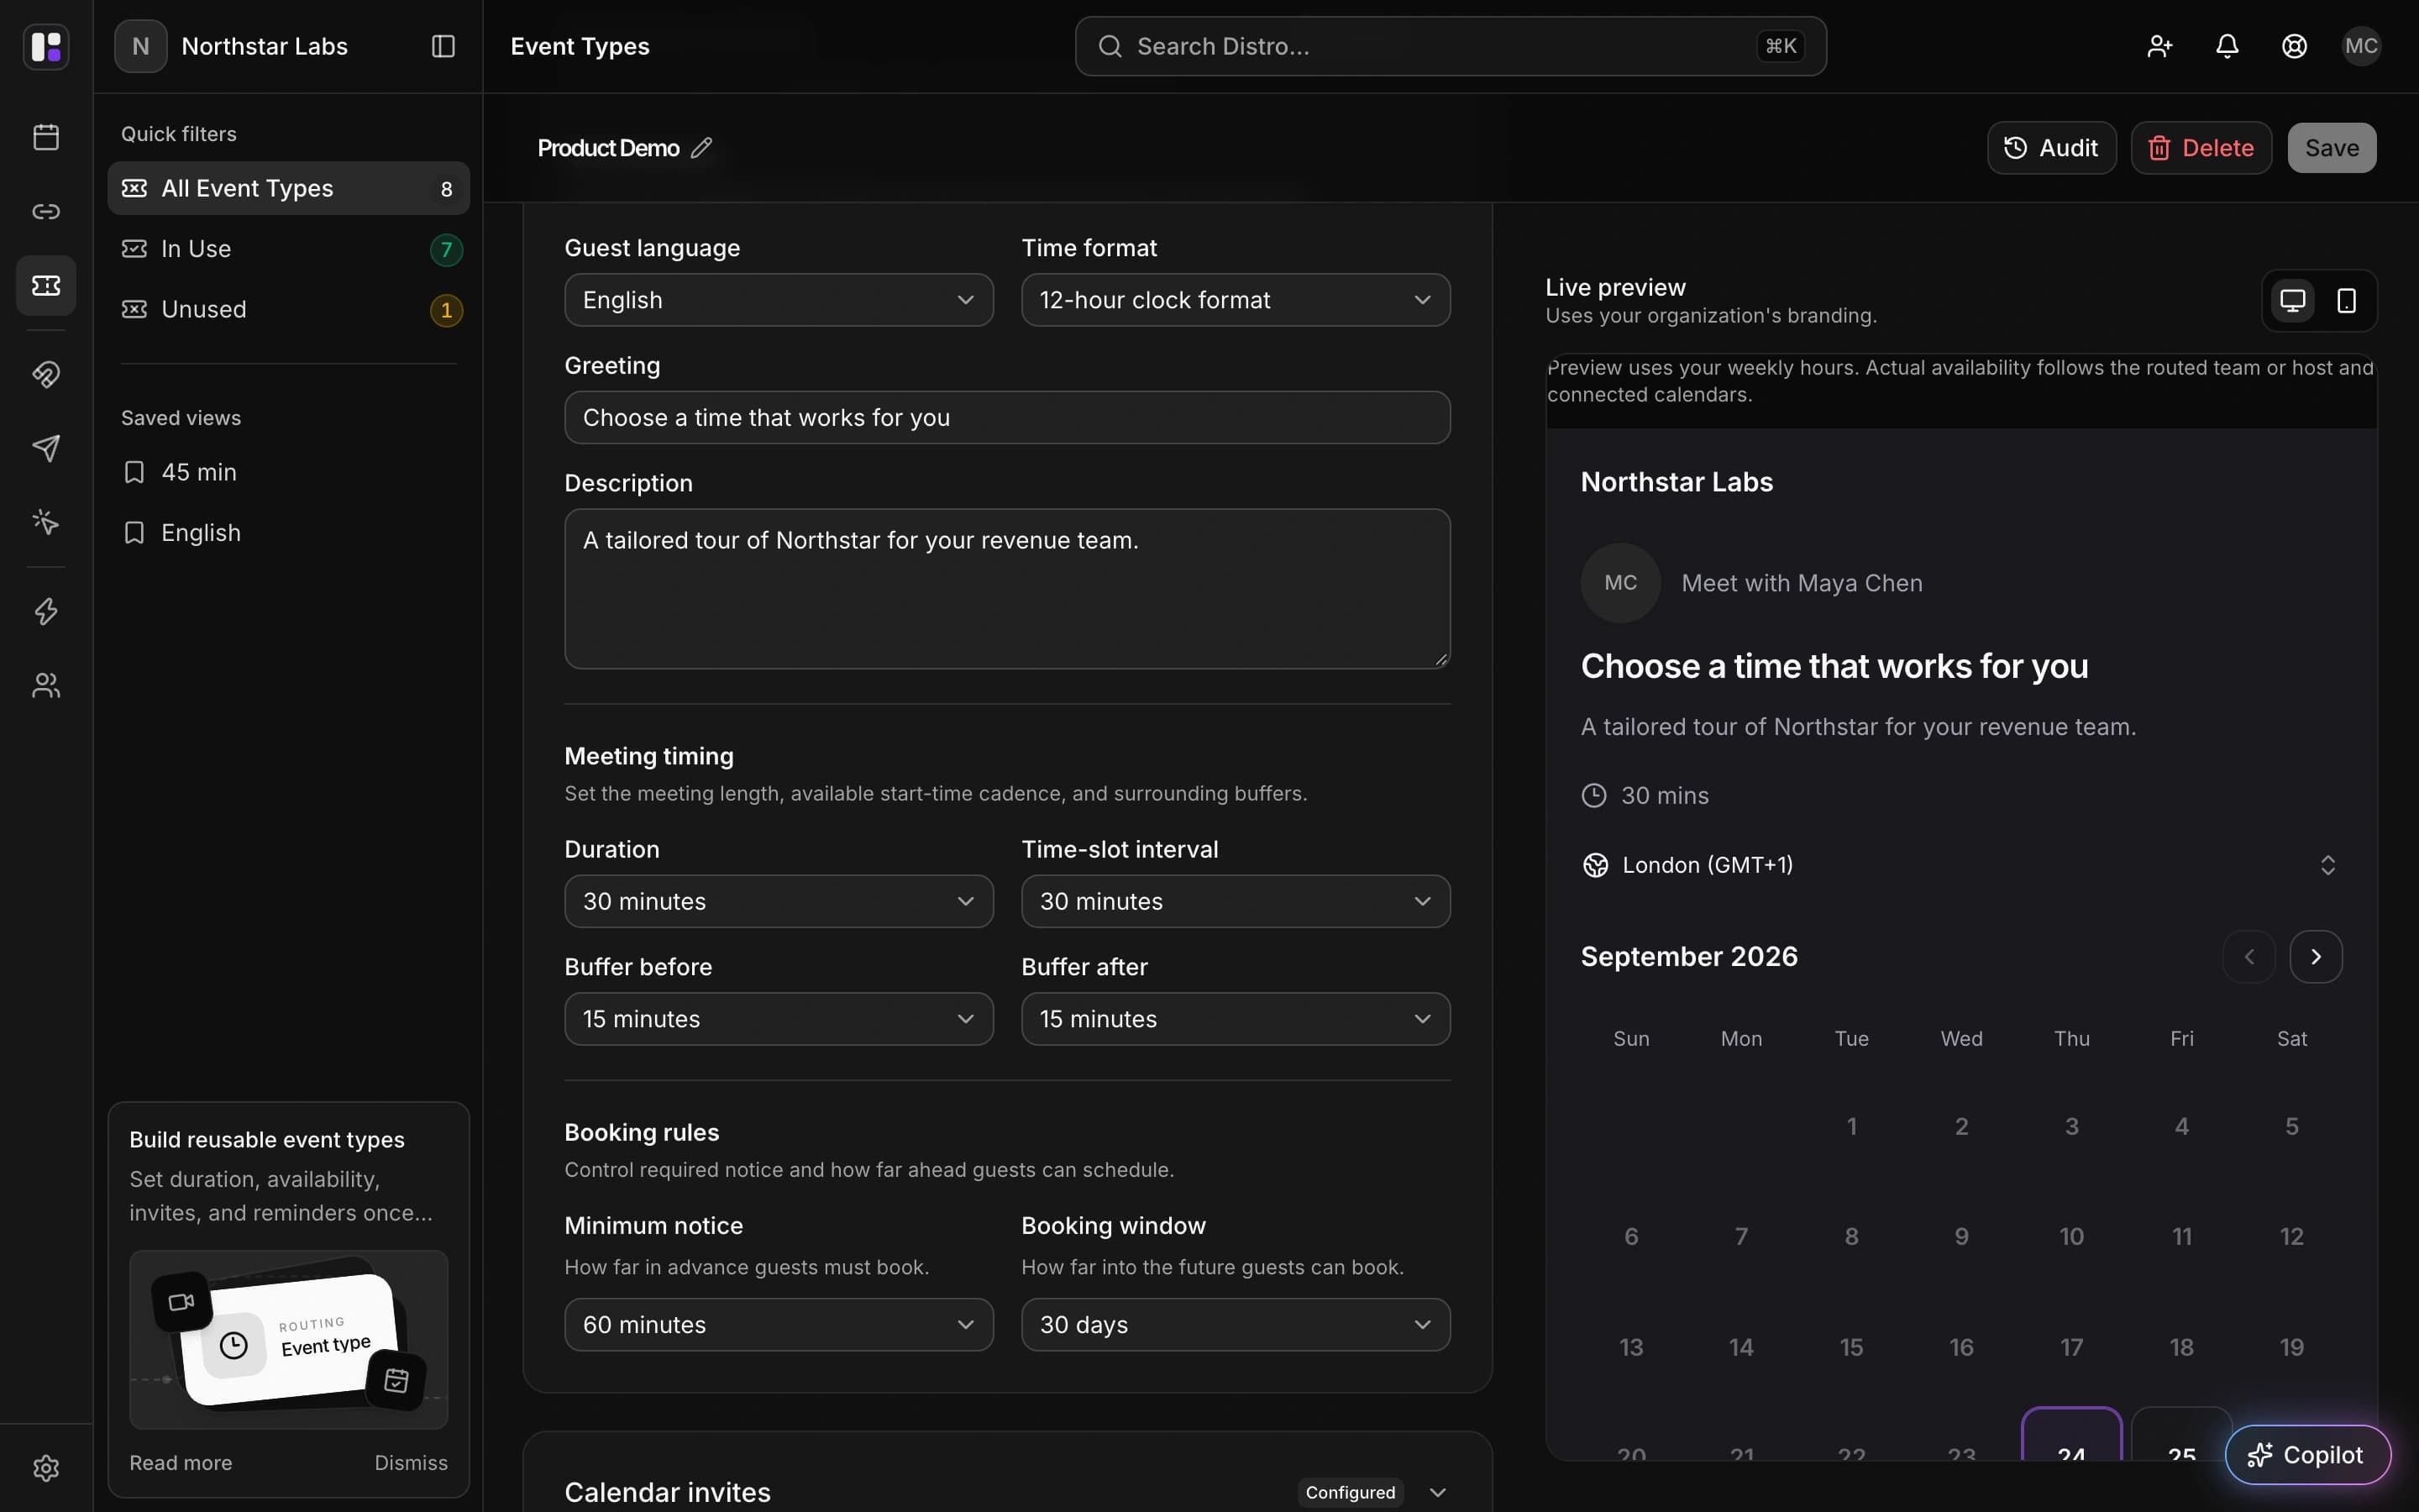
Task: Click the Audit button
Action: (x=2051, y=148)
